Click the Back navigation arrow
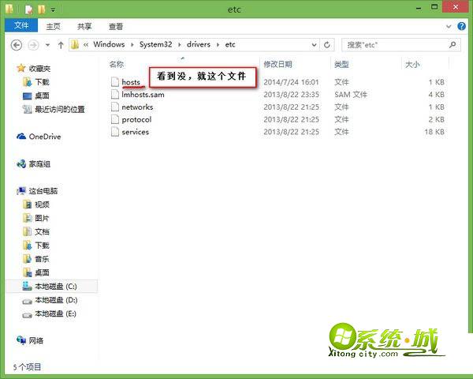Image resolution: width=473 pixels, height=379 pixels. (x=13, y=45)
